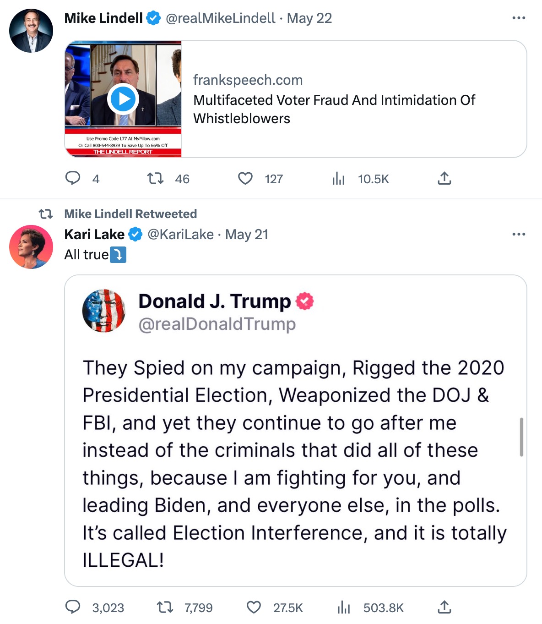Open Kari Lake's profile picture
The image size is (542, 624).
(x=31, y=247)
